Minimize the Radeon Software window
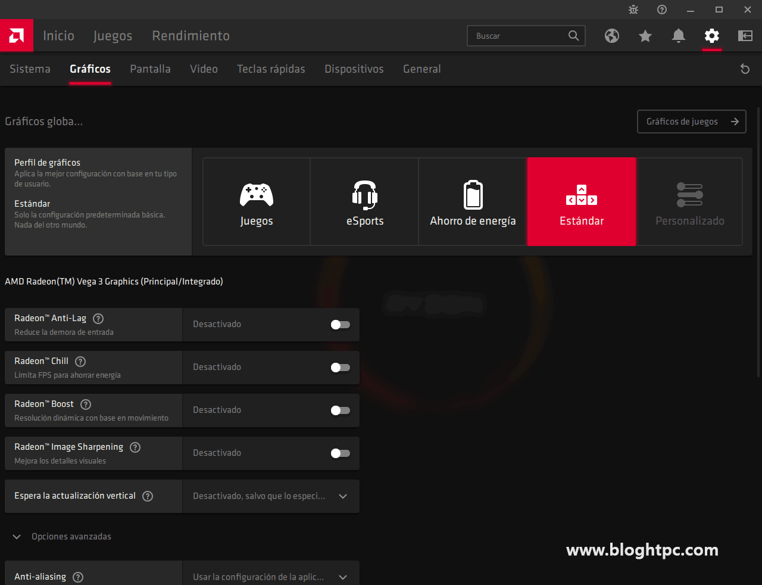Viewport: 762px width, 585px height. pos(691,10)
